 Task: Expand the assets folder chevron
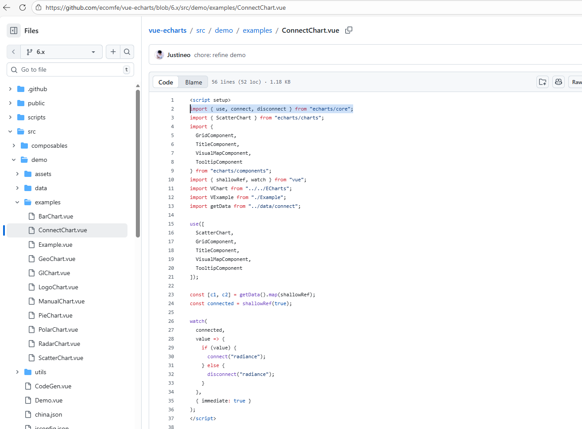click(x=17, y=174)
